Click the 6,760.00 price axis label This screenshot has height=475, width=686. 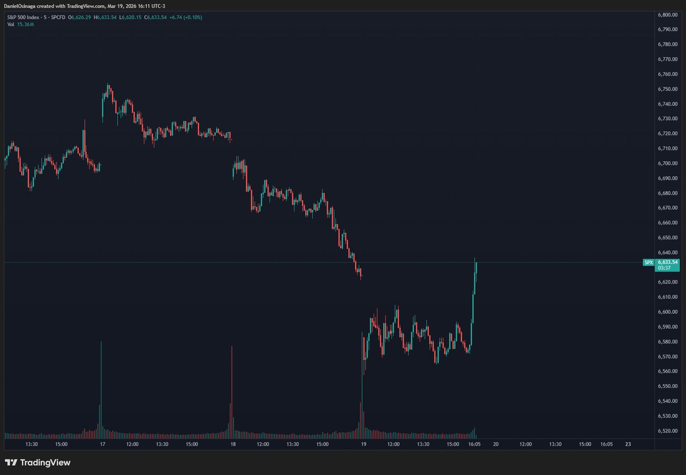point(668,74)
